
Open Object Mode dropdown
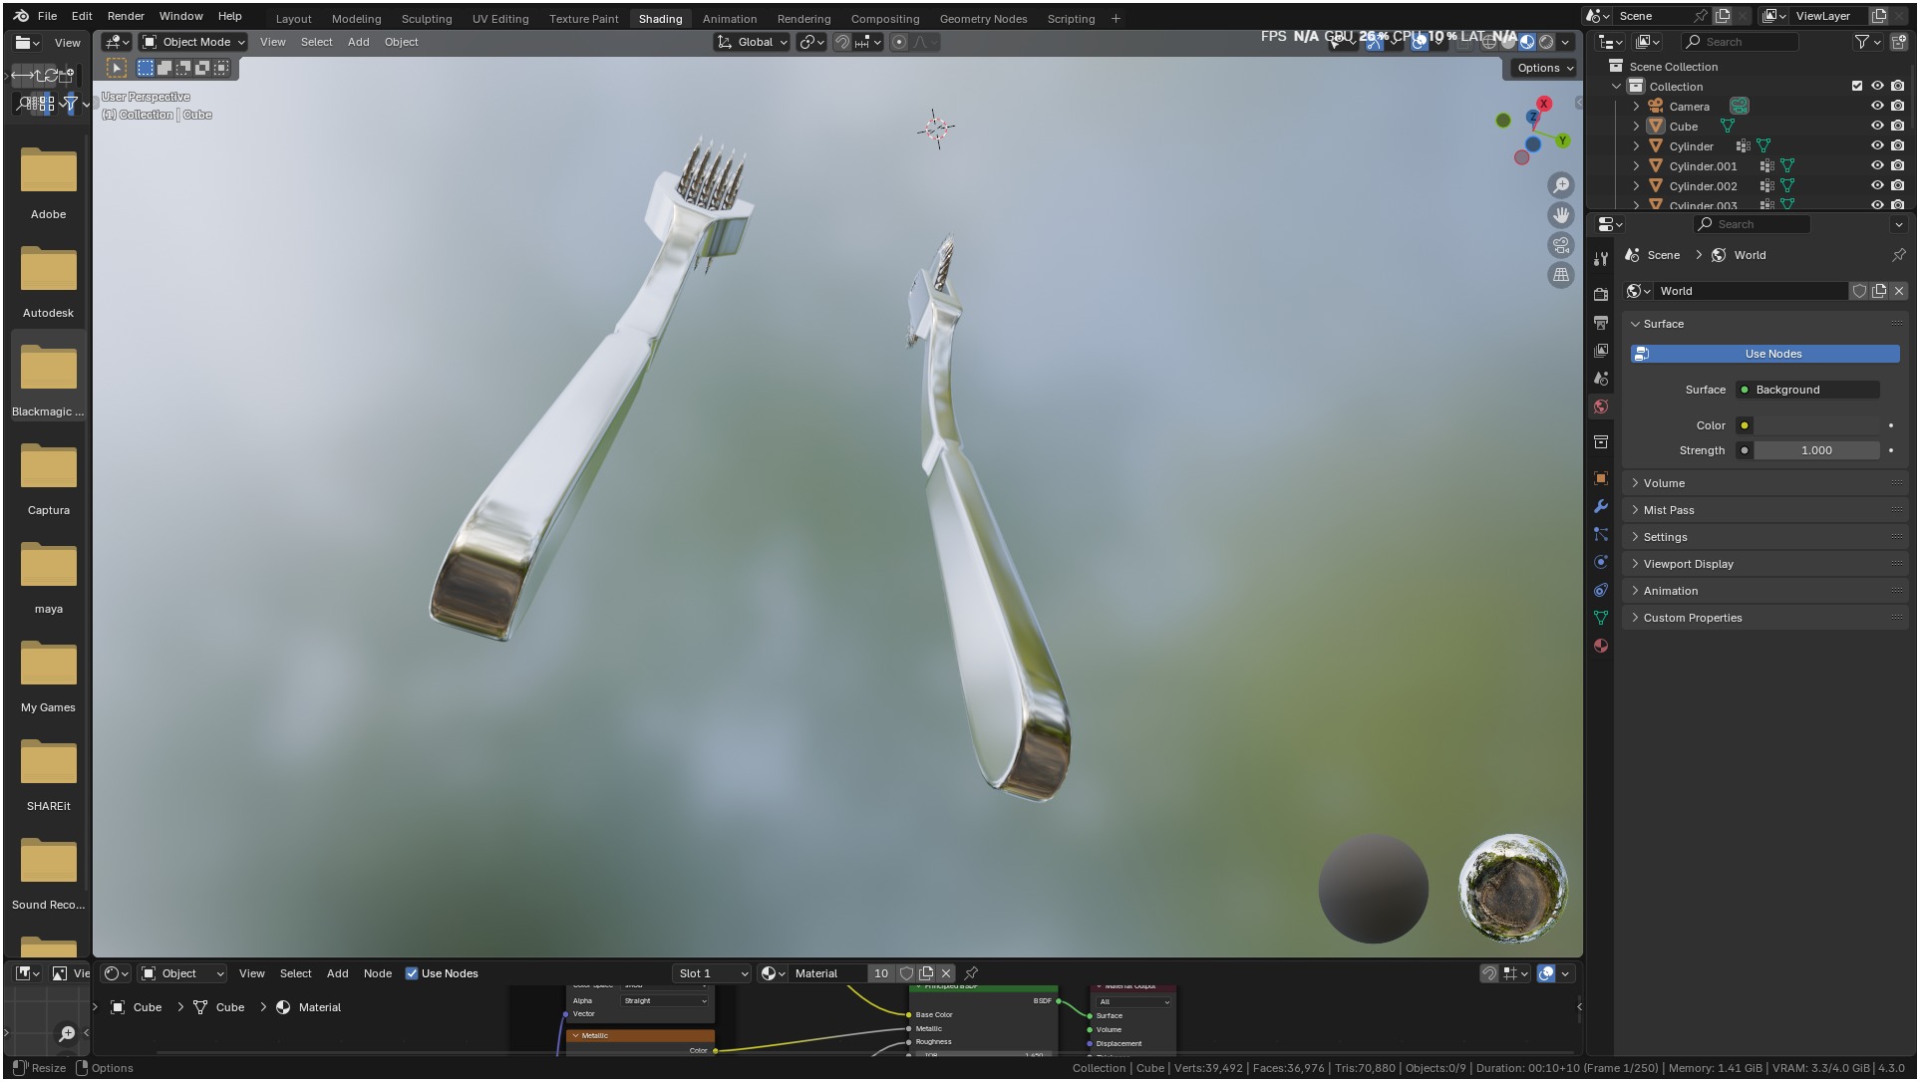point(193,42)
